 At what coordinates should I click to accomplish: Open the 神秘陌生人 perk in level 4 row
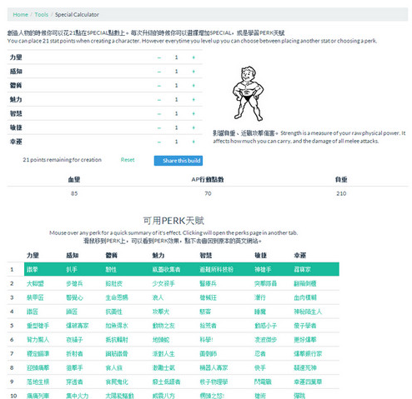click(x=308, y=312)
